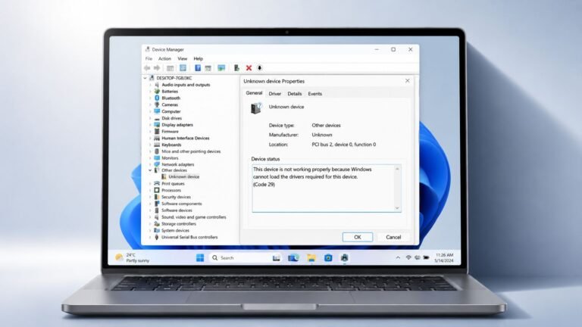The image size is (582, 327).
Task: Collapse the DESKTOP-7G8J3KC root node
Action: [145, 78]
